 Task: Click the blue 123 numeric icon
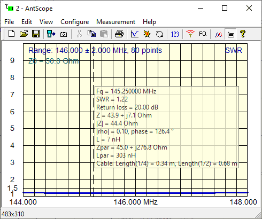[x=175, y=34]
